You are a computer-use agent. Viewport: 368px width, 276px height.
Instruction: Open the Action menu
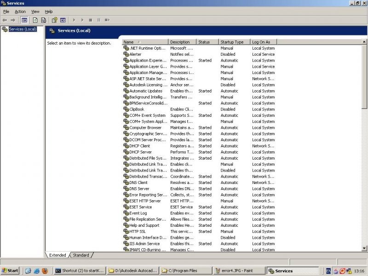pos(20,11)
